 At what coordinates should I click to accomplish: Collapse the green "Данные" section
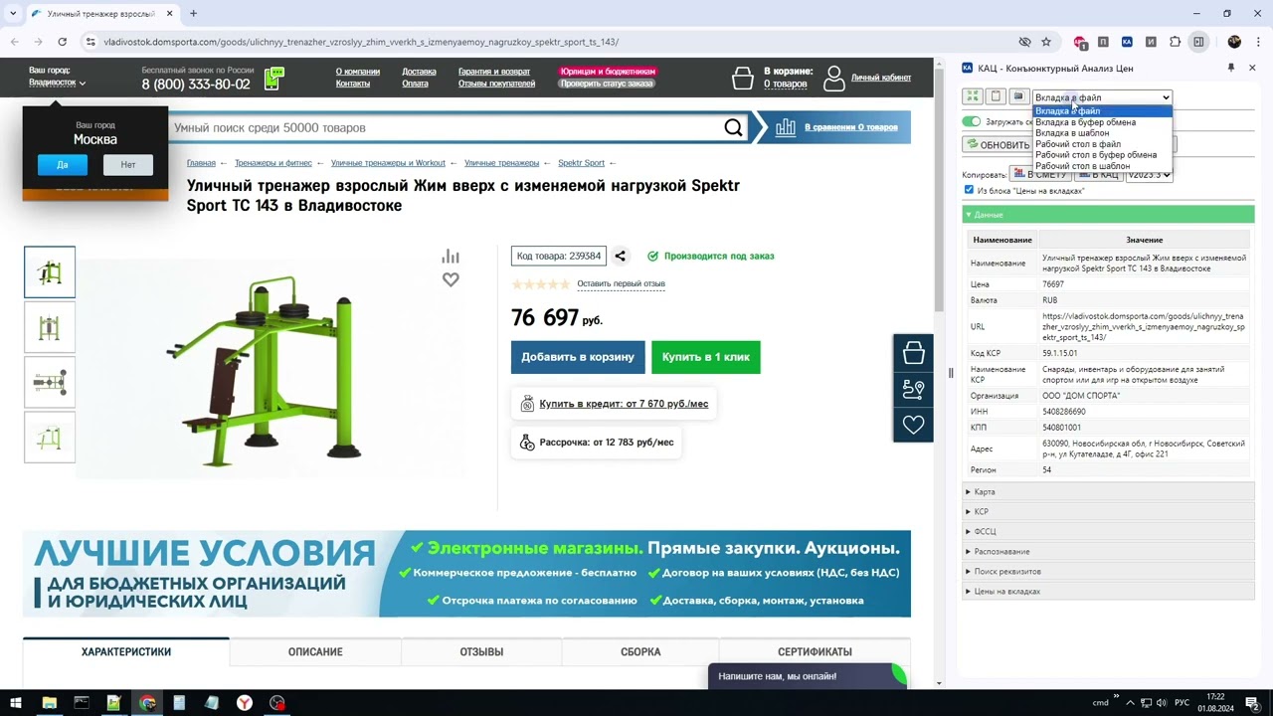[1108, 215]
